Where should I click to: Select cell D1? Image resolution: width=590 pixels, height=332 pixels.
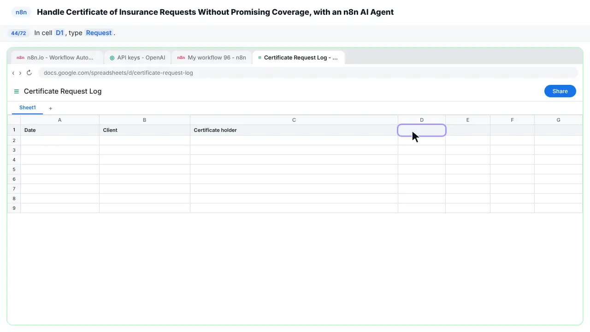(x=422, y=130)
